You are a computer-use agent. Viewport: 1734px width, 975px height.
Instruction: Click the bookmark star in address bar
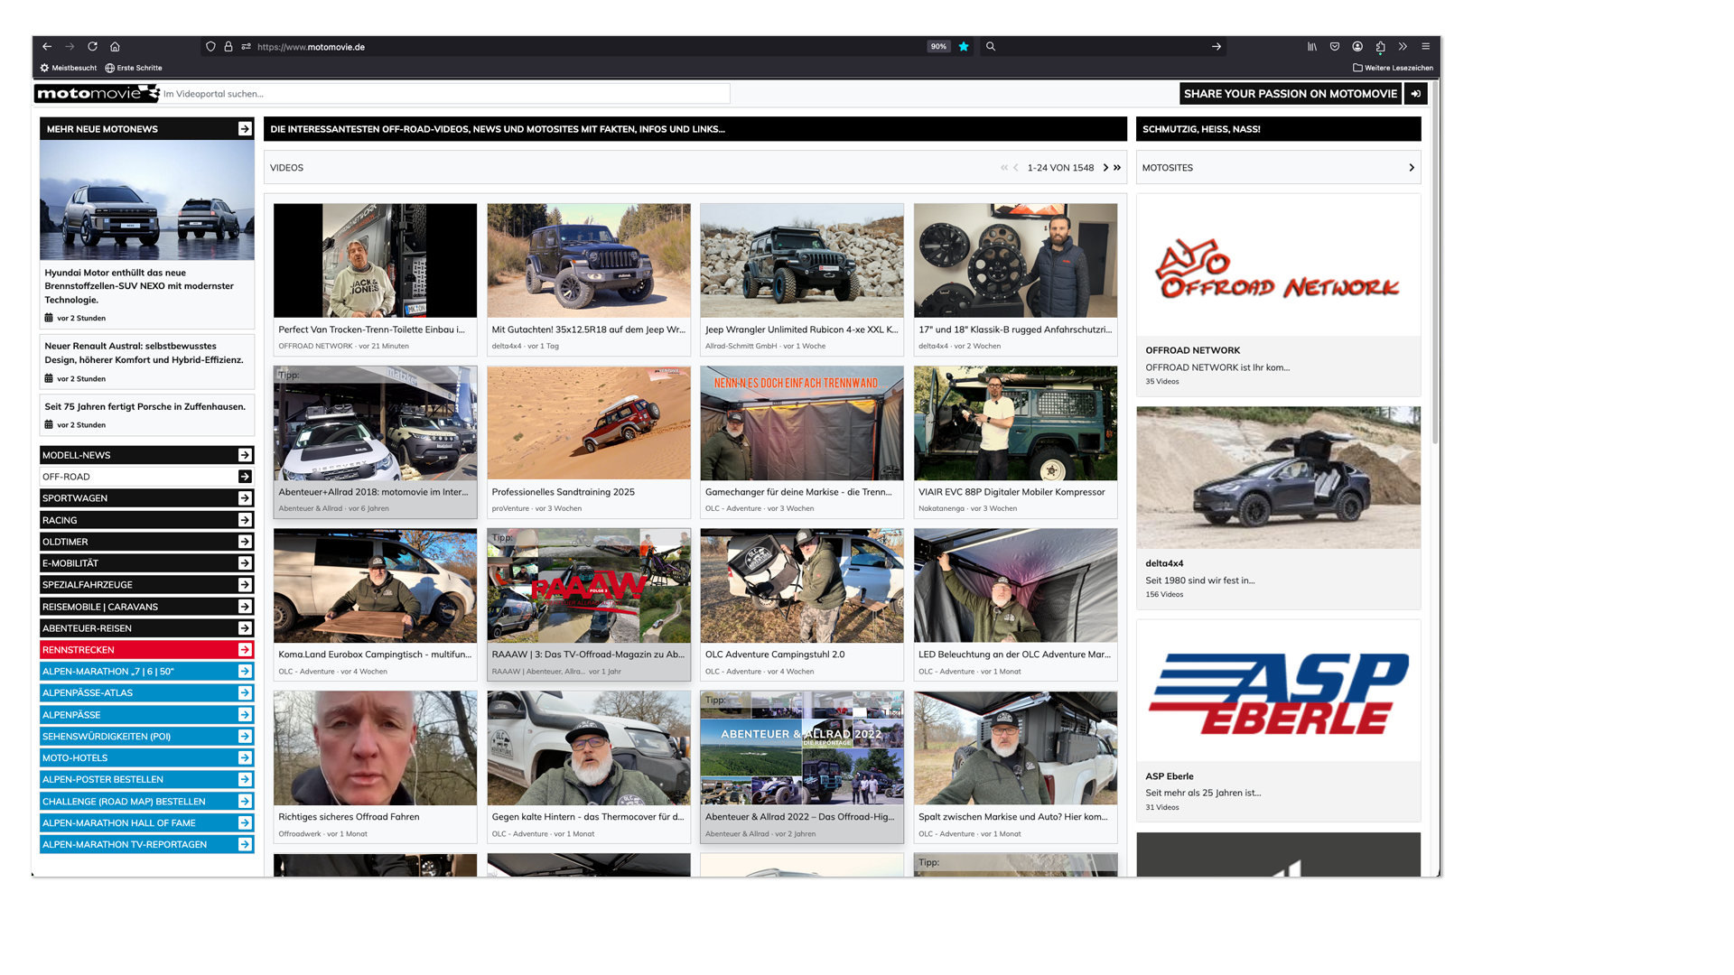(x=964, y=47)
